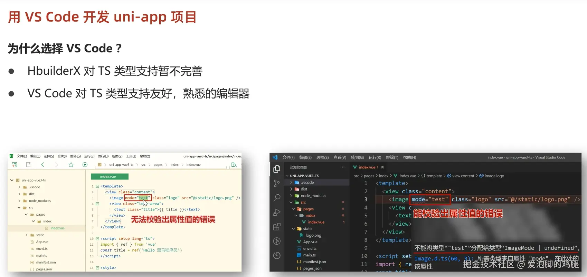Close the index.vue tab in VS Code

pos(382,167)
